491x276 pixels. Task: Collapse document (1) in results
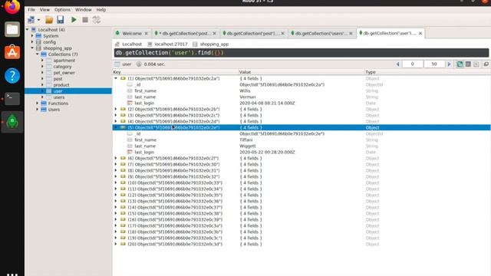pos(116,78)
